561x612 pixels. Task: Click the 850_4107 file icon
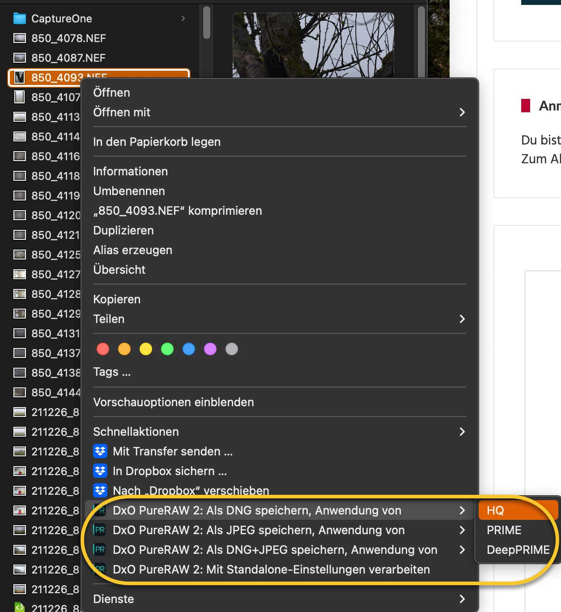[x=20, y=97]
